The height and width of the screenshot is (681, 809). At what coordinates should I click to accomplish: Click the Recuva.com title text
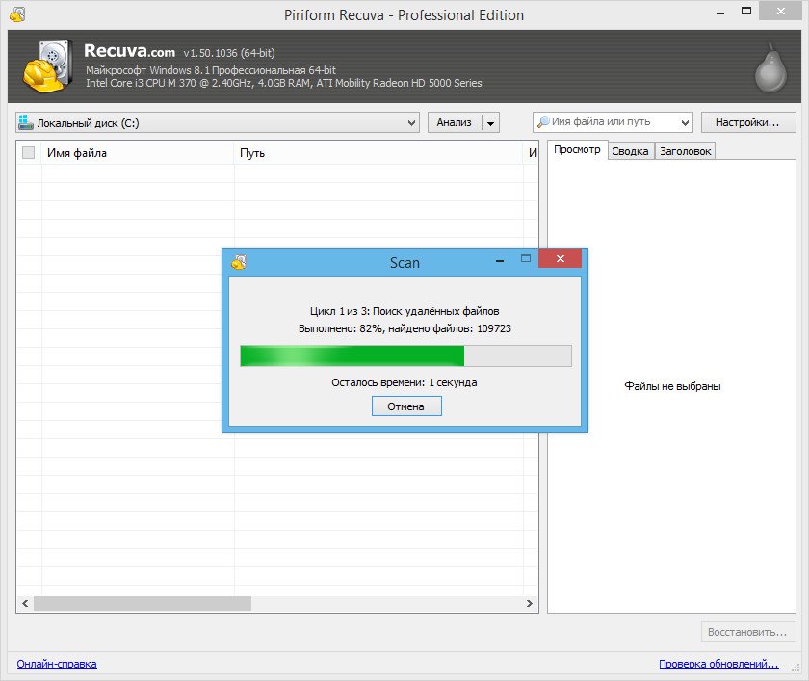coord(129,51)
